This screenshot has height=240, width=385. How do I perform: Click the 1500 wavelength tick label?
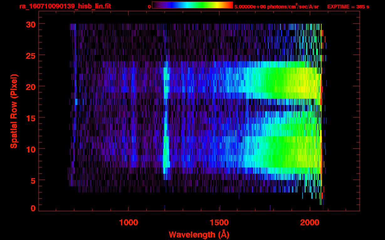(219, 222)
